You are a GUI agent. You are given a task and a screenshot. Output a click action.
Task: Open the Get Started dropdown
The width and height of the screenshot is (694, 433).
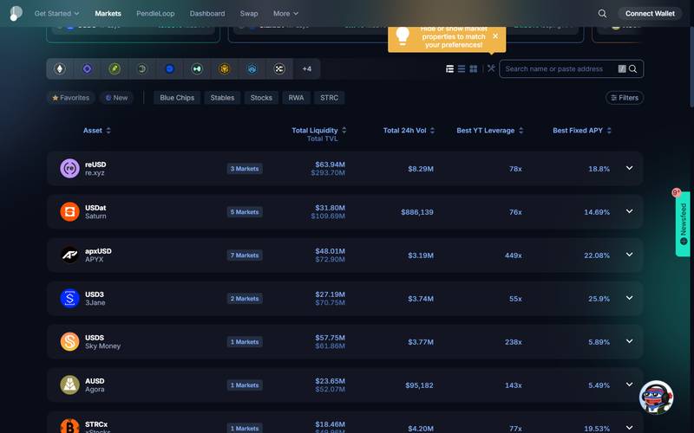point(56,14)
